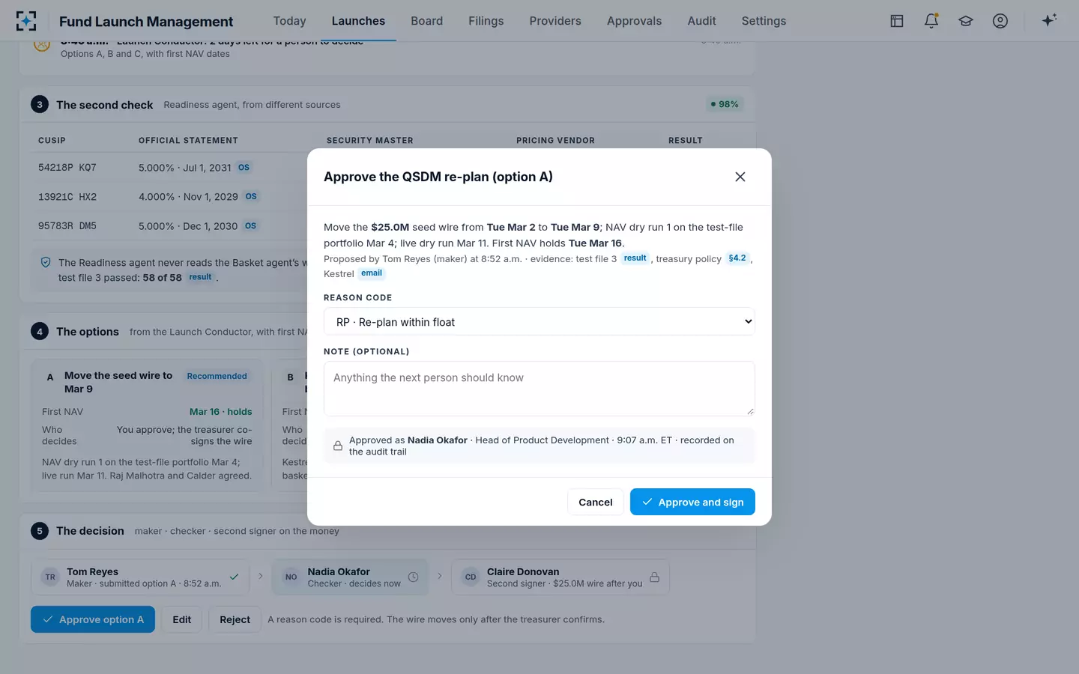
Task: Click the clock icon on Nadia Okafor's step
Action: click(413, 577)
